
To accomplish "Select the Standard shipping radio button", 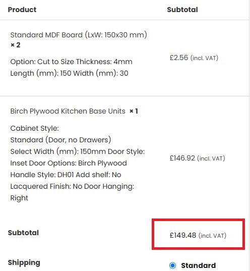I will coord(172,265).
